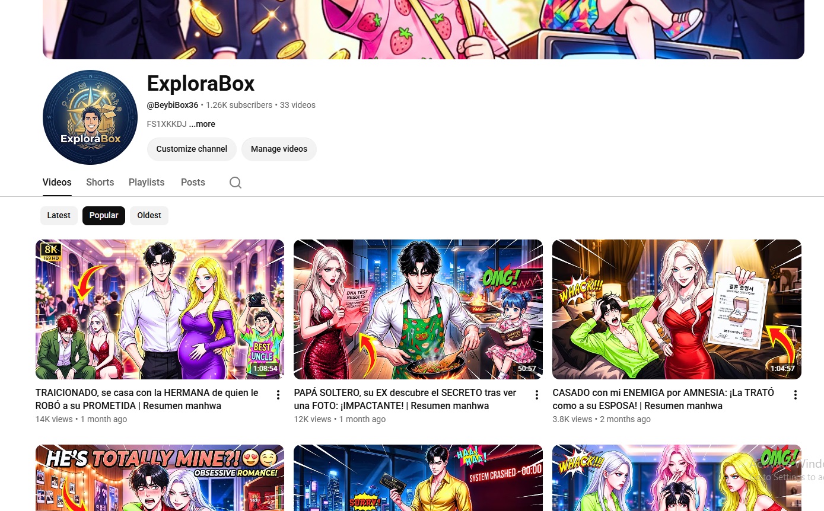
Task: Open the TRAICIONADO video title link
Action: click(147, 400)
